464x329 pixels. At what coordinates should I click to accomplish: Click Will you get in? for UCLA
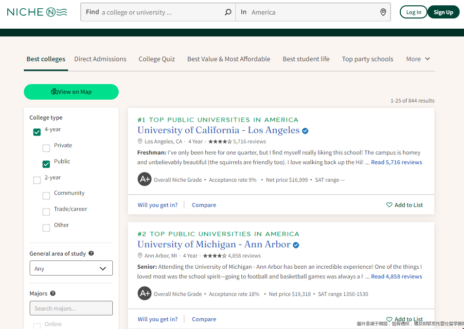[x=158, y=205]
